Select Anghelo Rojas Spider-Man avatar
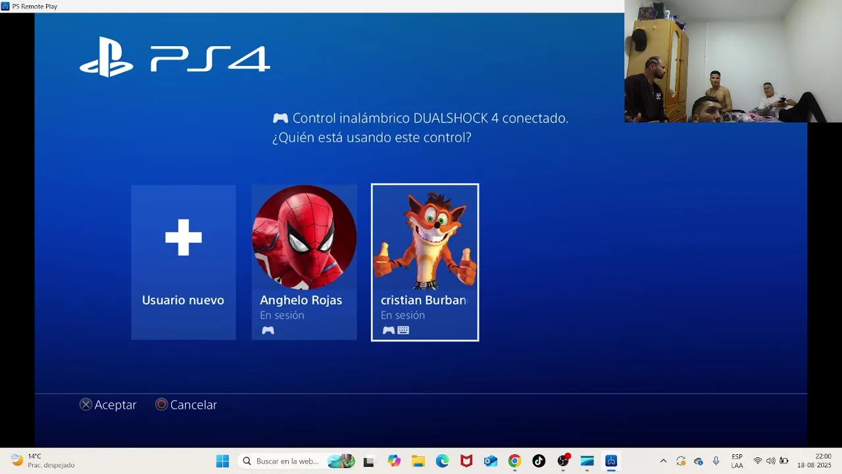 pyautogui.click(x=305, y=237)
